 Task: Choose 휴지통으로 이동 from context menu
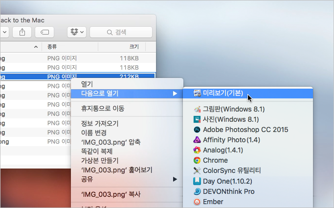(x=127, y=109)
